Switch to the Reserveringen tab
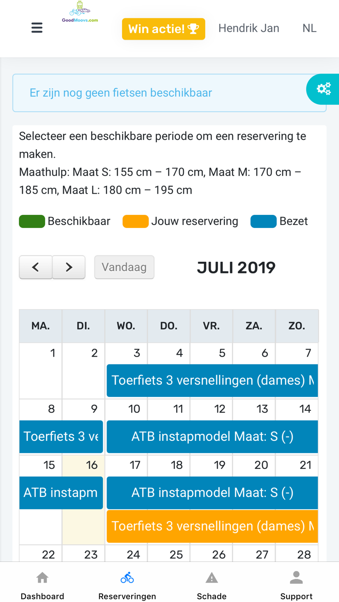Screen dimensions: 339x602 126,583
